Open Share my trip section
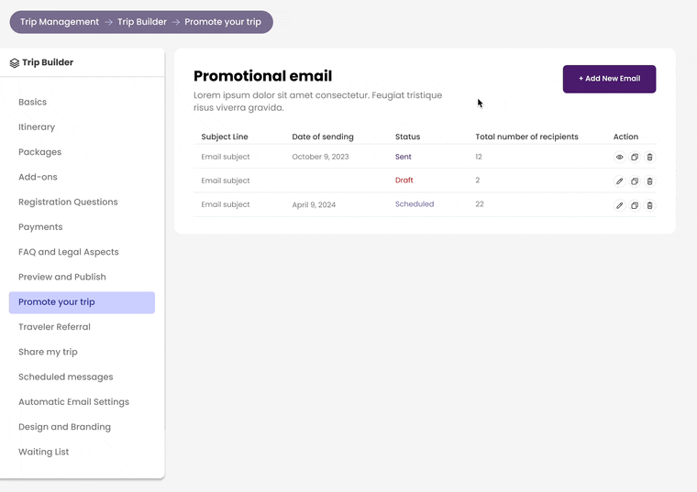 pyautogui.click(x=48, y=352)
